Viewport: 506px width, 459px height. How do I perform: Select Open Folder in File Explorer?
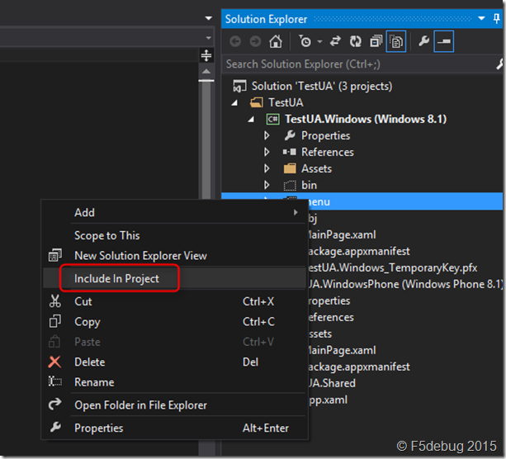pos(140,405)
